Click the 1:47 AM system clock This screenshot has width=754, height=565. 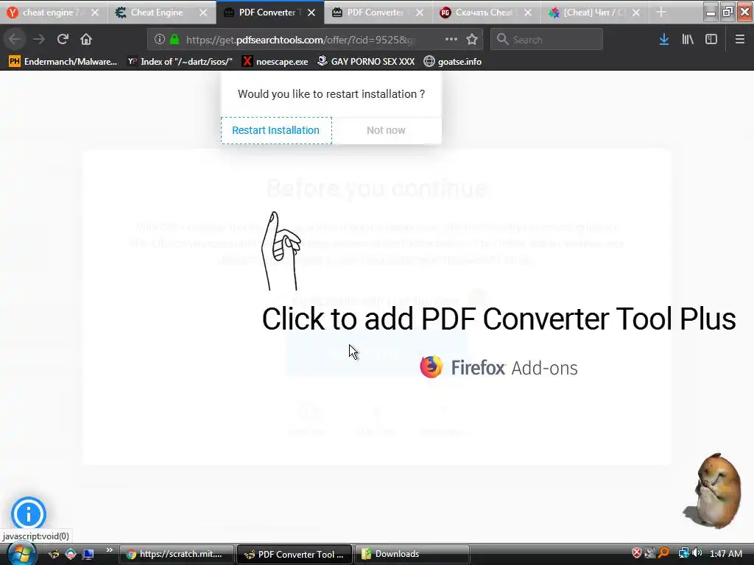coord(726,553)
